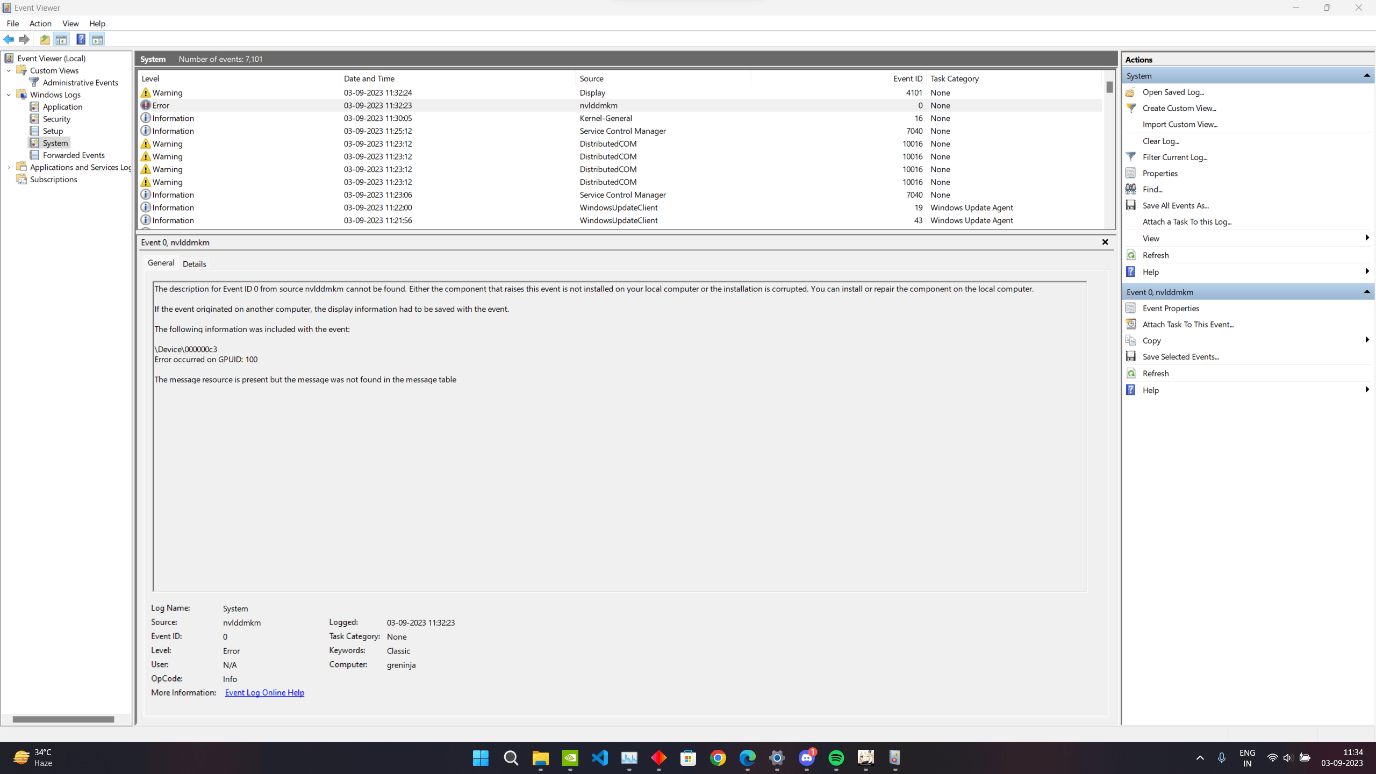Open the Action menu
Image resolution: width=1376 pixels, height=774 pixels.
point(40,23)
